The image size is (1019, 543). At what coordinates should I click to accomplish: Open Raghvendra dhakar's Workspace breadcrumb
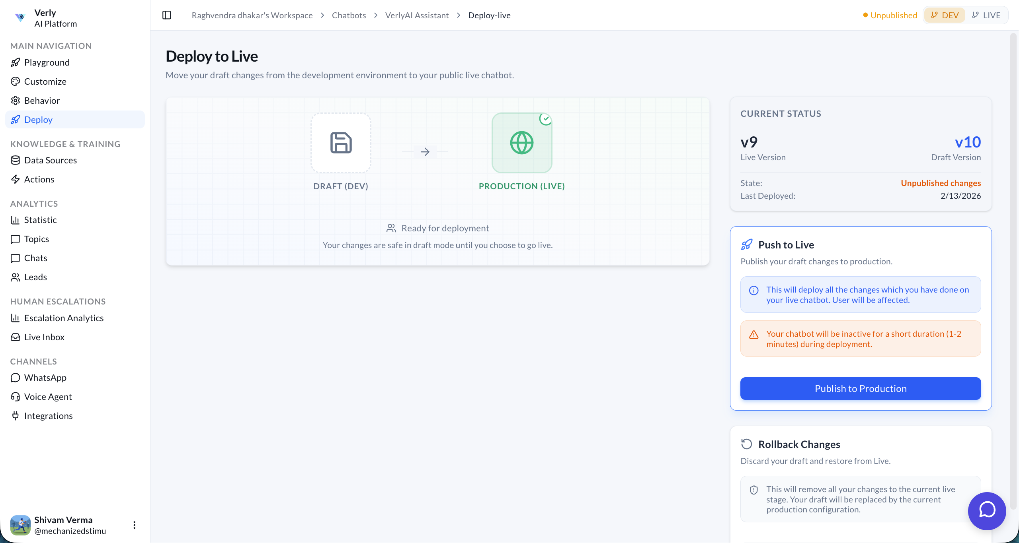[252, 15]
